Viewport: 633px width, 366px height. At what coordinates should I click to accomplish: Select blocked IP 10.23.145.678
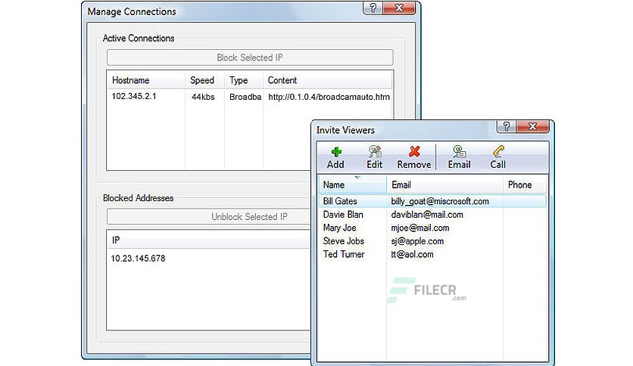tap(138, 259)
